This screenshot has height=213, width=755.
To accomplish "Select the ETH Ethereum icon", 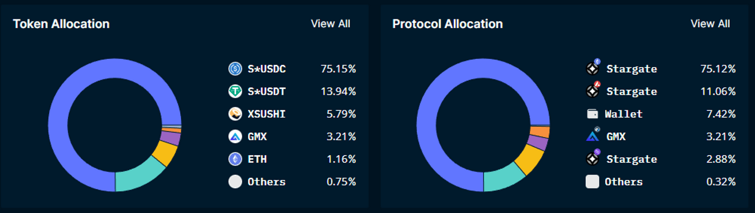I will [x=235, y=159].
